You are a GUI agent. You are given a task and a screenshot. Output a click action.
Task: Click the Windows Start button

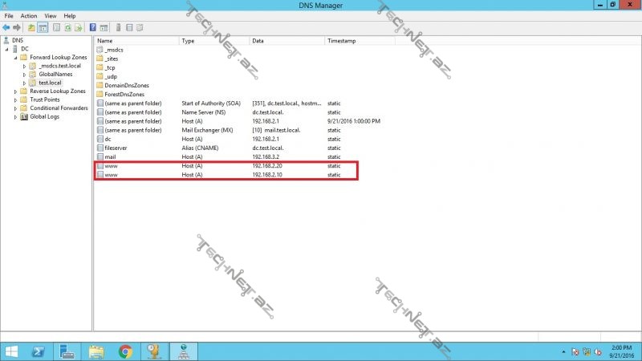click(x=11, y=351)
